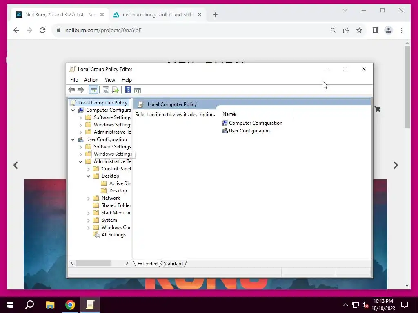Click the muted volume icon in system tray
Image resolution: width=418 pixels, height=313 pixels.
pos(365,305)
